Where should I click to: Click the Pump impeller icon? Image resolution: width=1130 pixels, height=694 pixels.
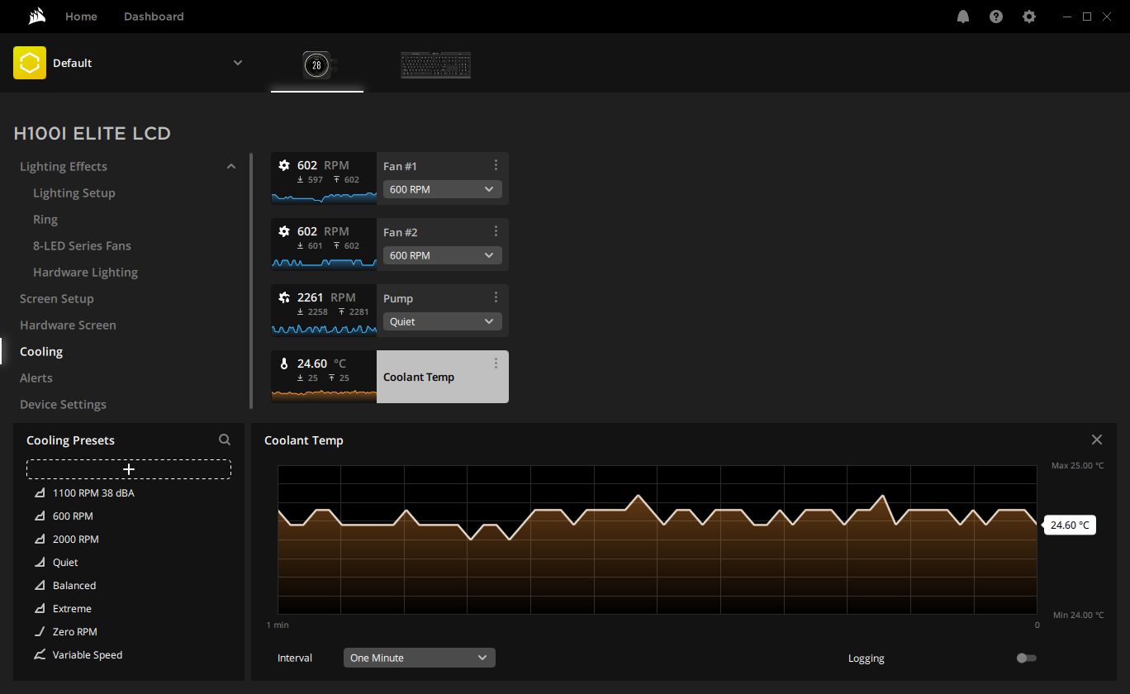pos(284,297)
